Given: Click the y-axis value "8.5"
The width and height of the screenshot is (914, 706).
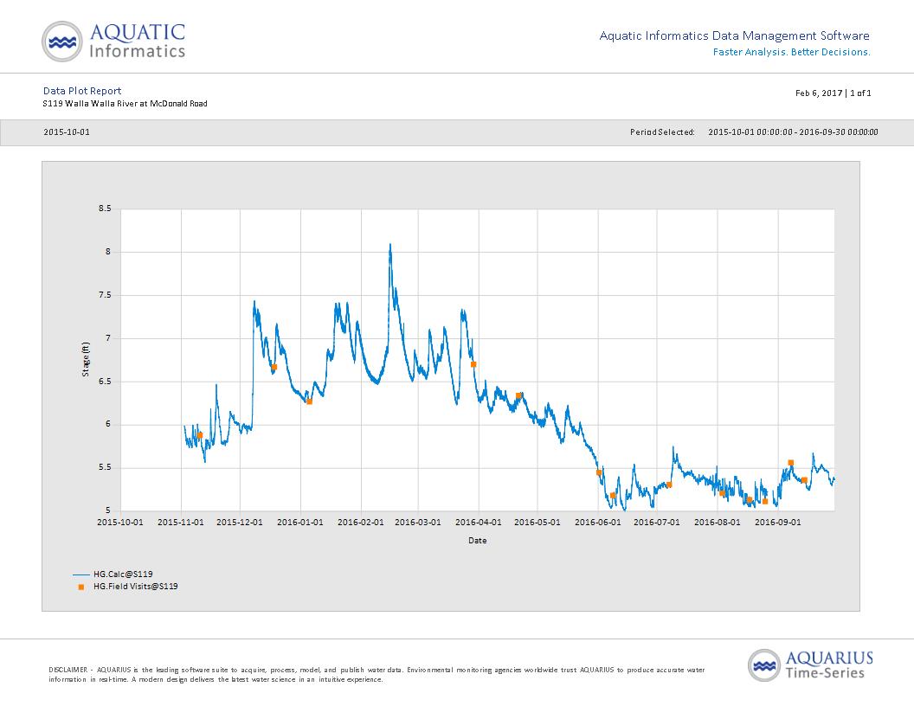Looking at the screenshot, I should coord(105,209).
